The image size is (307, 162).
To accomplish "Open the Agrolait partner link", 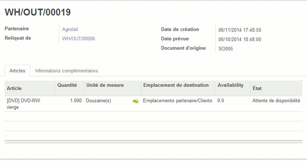I will click(x=70, y=29).
